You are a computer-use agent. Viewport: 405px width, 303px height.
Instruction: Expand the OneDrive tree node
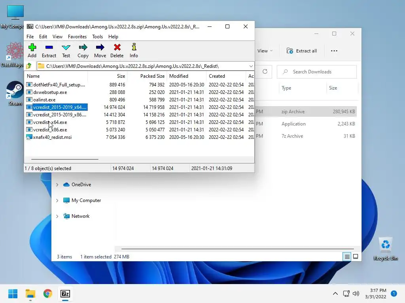(57, 185)
